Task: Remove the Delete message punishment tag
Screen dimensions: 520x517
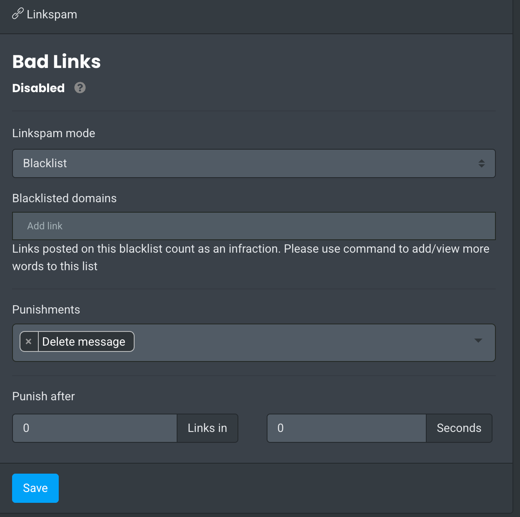Action: [x=29, y=341]
